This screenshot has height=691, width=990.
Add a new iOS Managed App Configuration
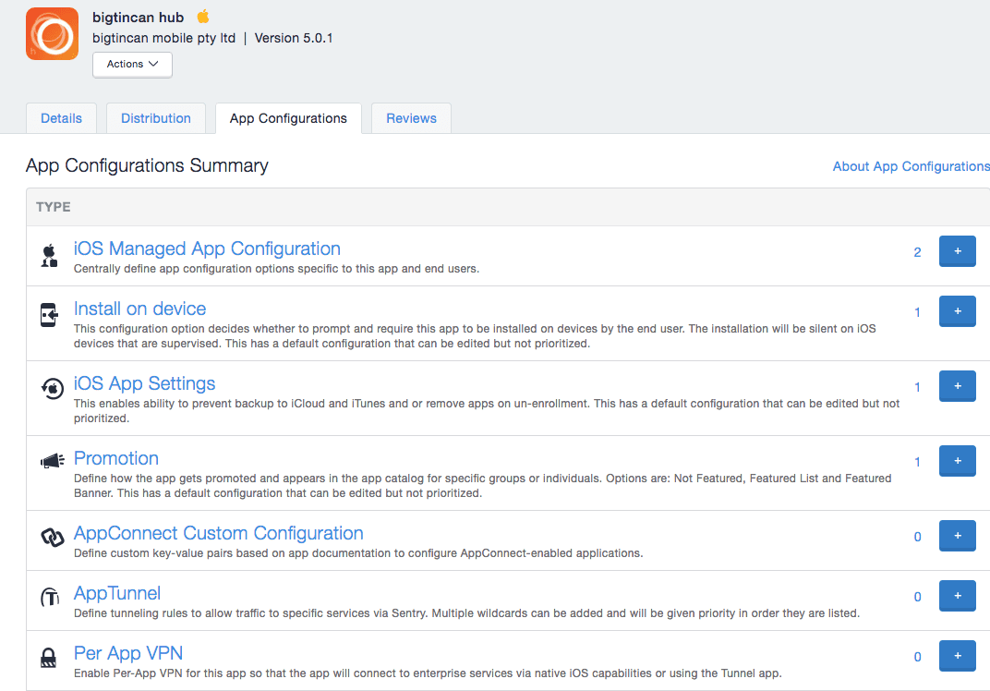point(957,251)
